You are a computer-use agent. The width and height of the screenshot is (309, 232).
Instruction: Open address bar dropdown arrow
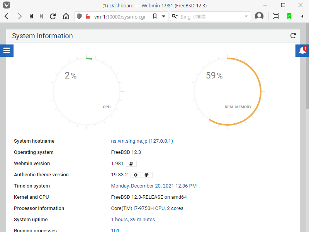coord(163,16)
